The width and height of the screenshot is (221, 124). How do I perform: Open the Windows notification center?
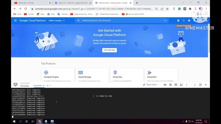tap(206, 121)
